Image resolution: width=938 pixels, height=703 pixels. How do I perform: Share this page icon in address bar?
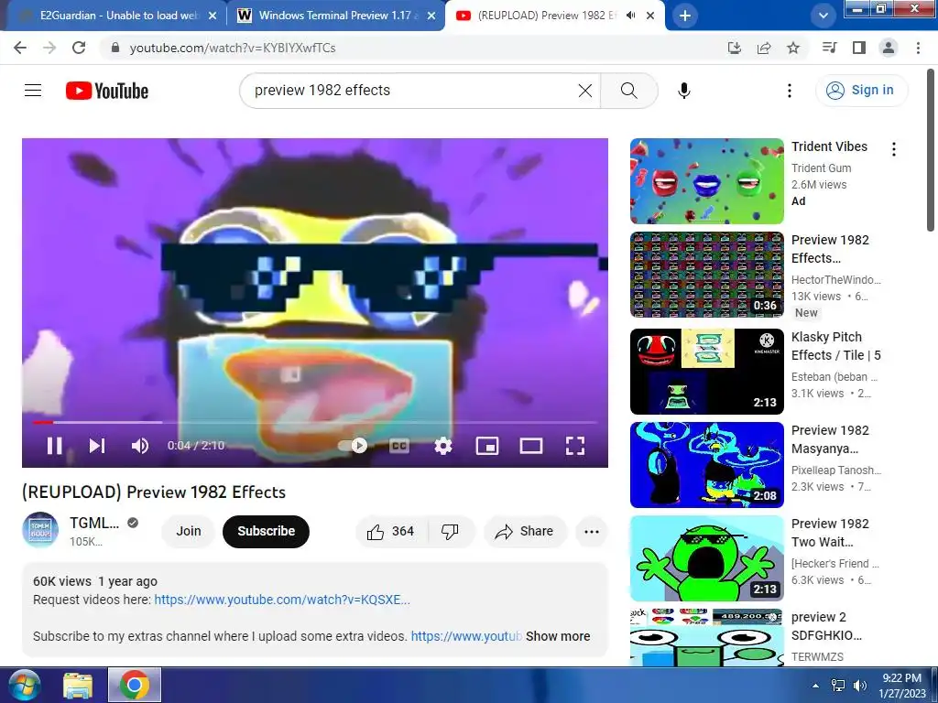click(764, 48)
